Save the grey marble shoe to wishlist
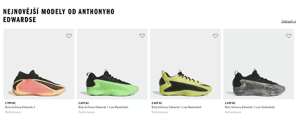 pos(289,36)
